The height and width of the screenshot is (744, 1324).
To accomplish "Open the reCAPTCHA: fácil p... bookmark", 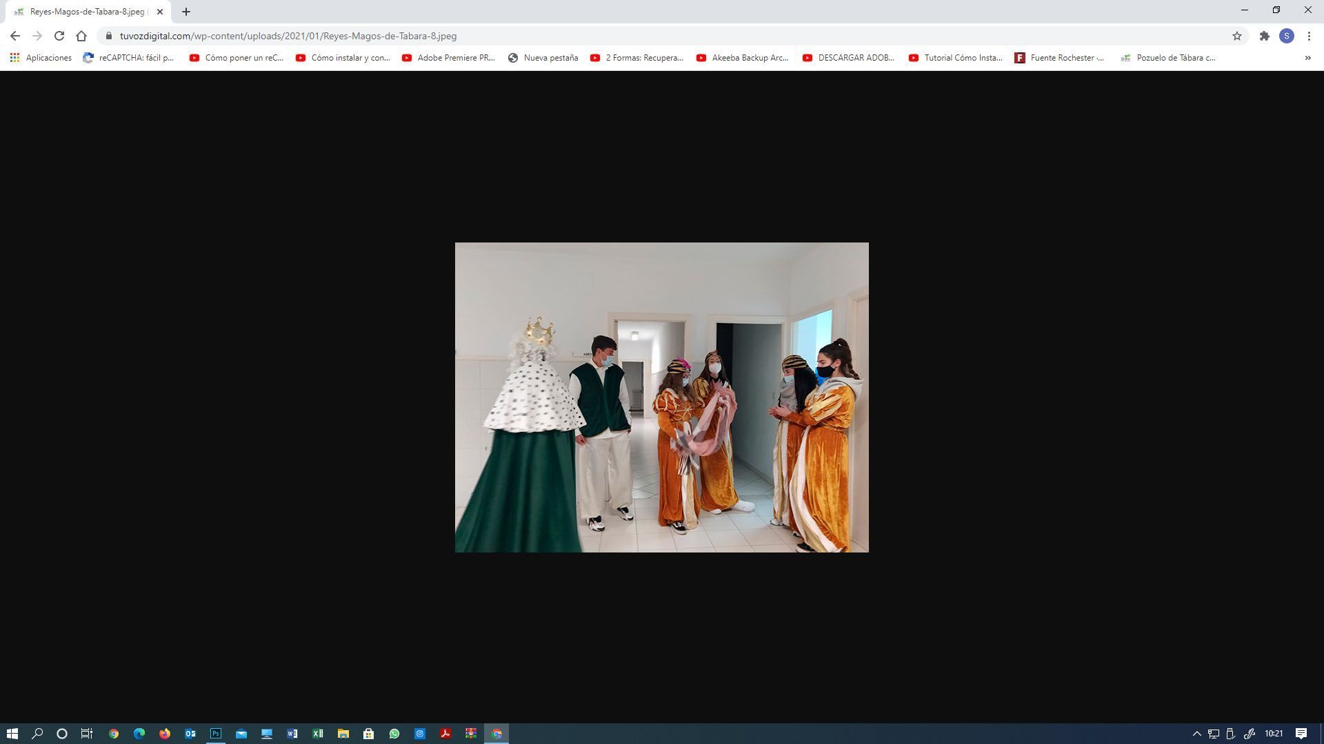I will 129,58.
